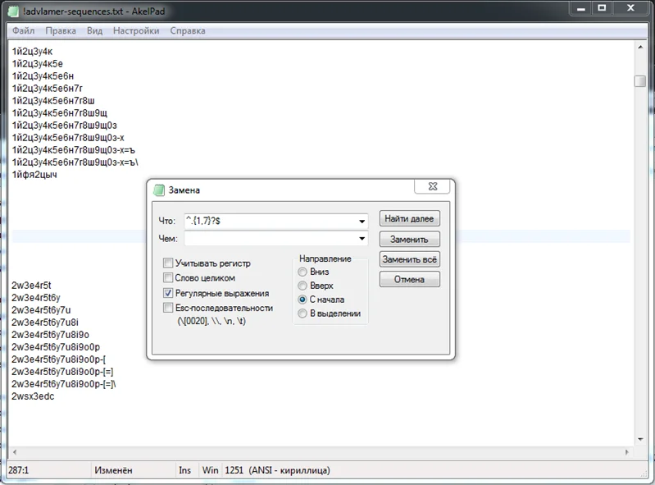Choose the В выделении radio option
Screen dimensions: 655x485
coord(303,313)
